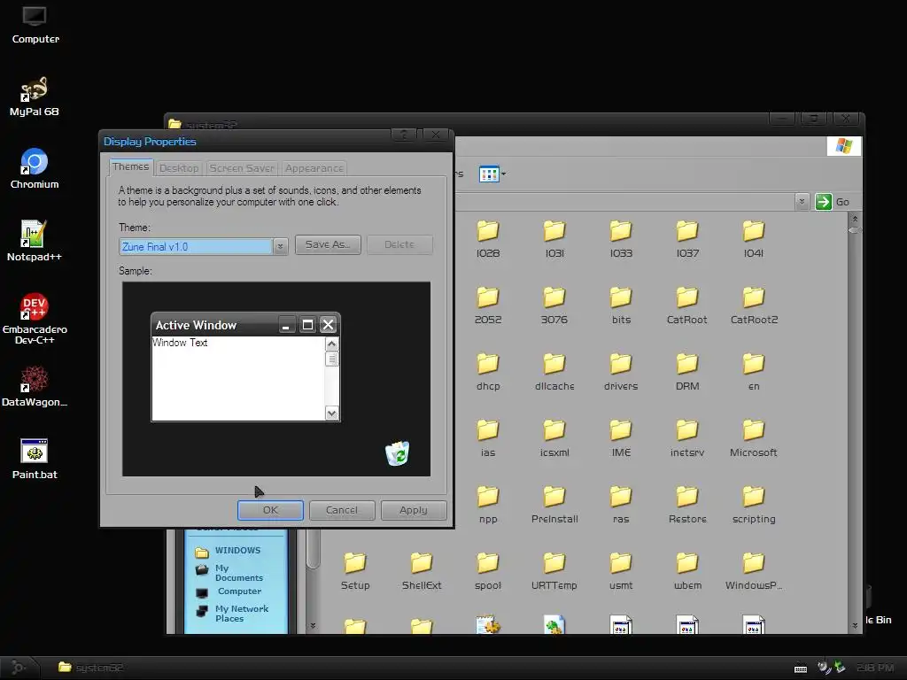Click OK in Display Properties
The height and width of the screenshot is (680, 907).
(270, 510)
